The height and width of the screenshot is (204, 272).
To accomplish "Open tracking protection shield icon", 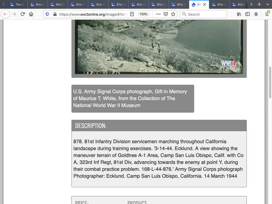I will coord(47,14).
